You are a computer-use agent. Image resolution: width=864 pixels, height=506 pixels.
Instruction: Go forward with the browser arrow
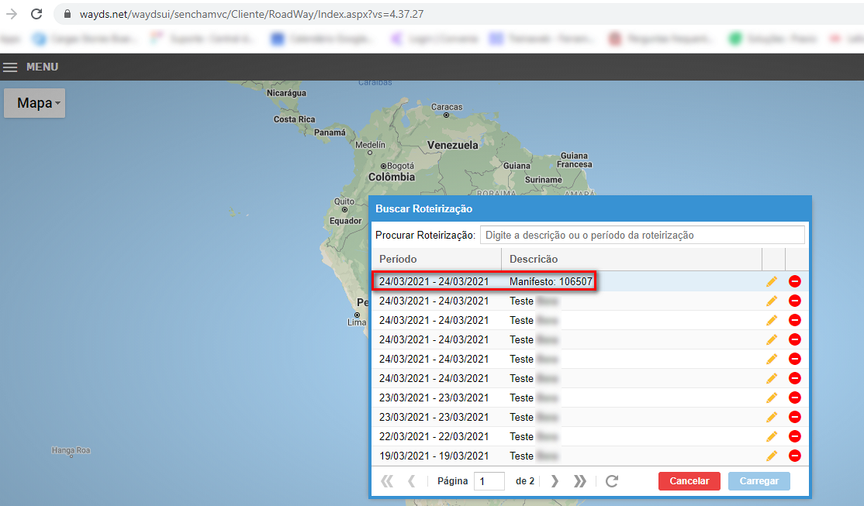(x=12, y=14)
